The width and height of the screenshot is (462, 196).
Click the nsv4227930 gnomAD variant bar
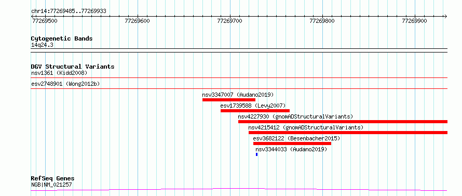click(343, 122)
